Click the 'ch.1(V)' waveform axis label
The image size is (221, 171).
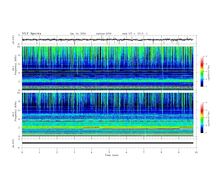[13, 40]
